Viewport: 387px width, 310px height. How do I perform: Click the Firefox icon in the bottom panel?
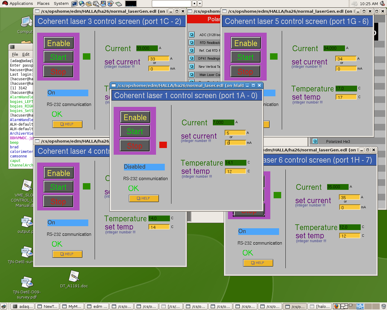click(x=337, y=306)
